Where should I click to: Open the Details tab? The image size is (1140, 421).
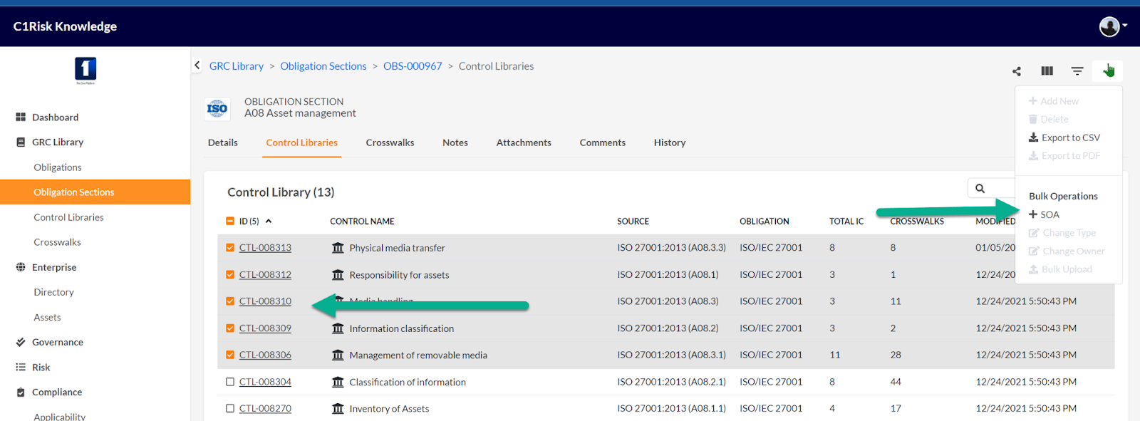click(223, 142)
